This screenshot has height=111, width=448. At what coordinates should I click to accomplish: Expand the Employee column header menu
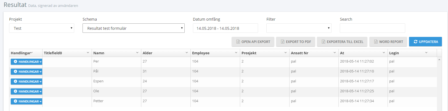(236, 53)
